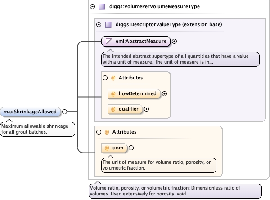Viewport: 270px width, 200px height.
Task: Click the @ icon inside qualifier
Action: [x=113, y=109]
